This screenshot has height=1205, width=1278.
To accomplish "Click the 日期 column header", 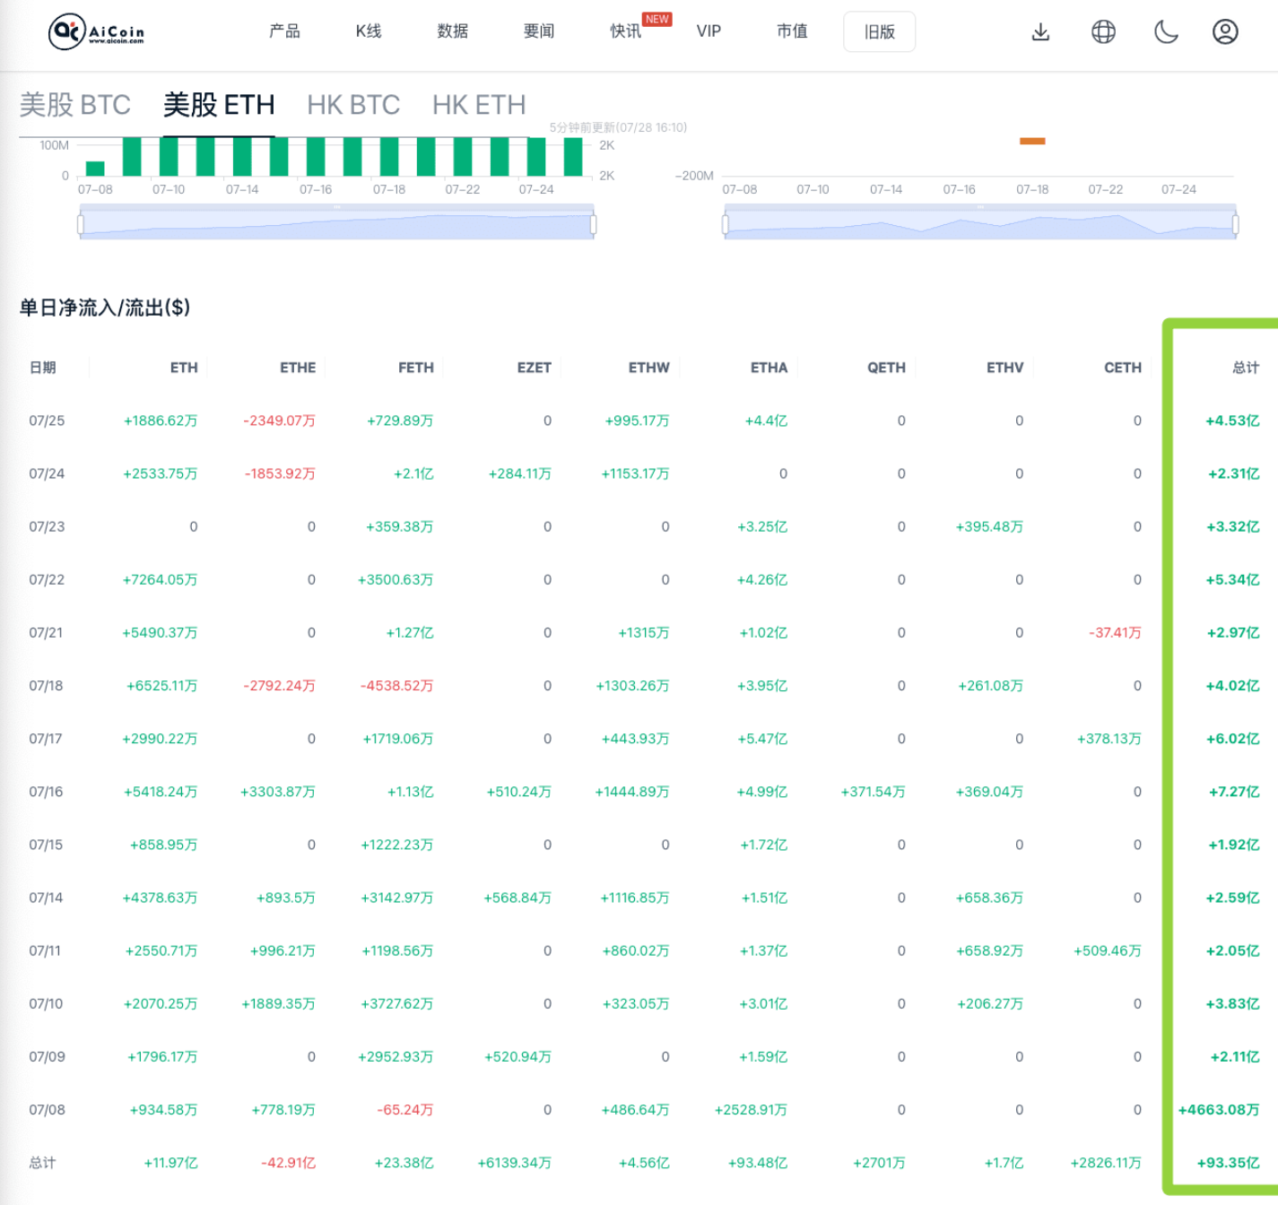I will [x=43, y=368].
